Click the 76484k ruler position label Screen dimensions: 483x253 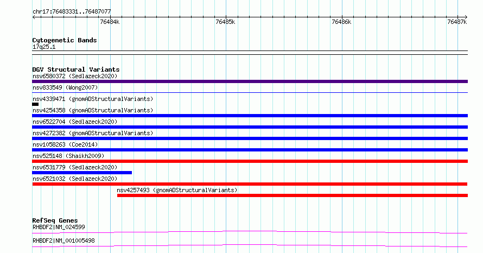(x=110, y=22)
